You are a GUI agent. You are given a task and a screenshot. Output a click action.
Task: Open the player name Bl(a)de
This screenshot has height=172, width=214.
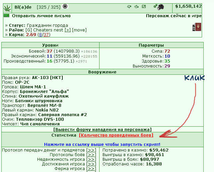23,7
